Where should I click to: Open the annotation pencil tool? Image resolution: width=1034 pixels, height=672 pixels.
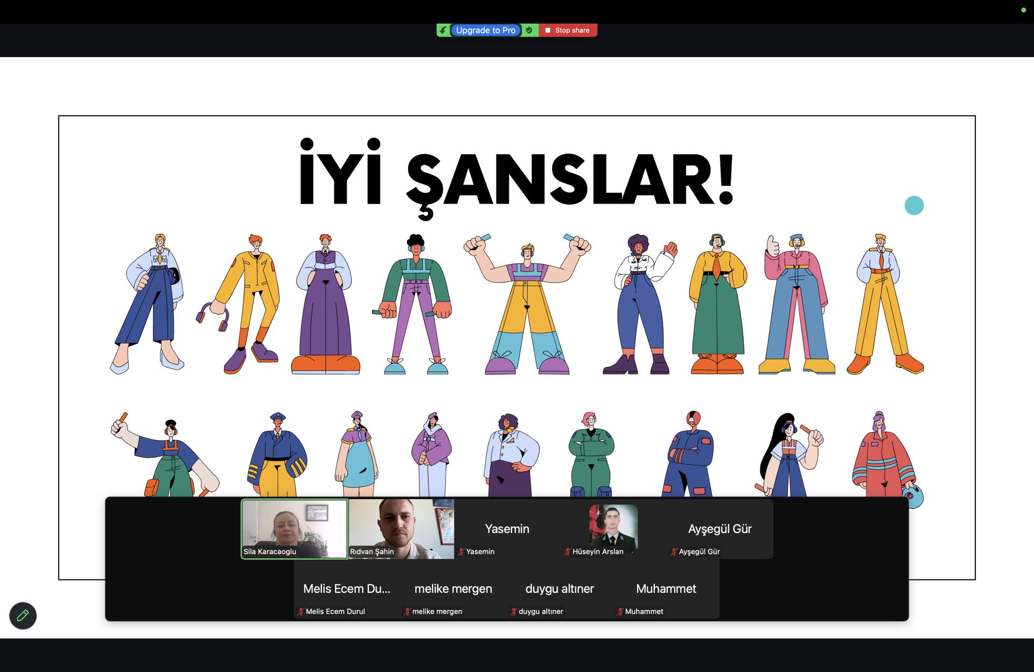tap(23, 615)
